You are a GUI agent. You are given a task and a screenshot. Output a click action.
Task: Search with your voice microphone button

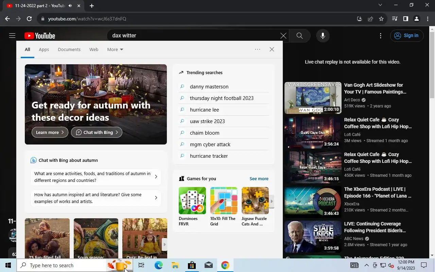pos(323,36)
